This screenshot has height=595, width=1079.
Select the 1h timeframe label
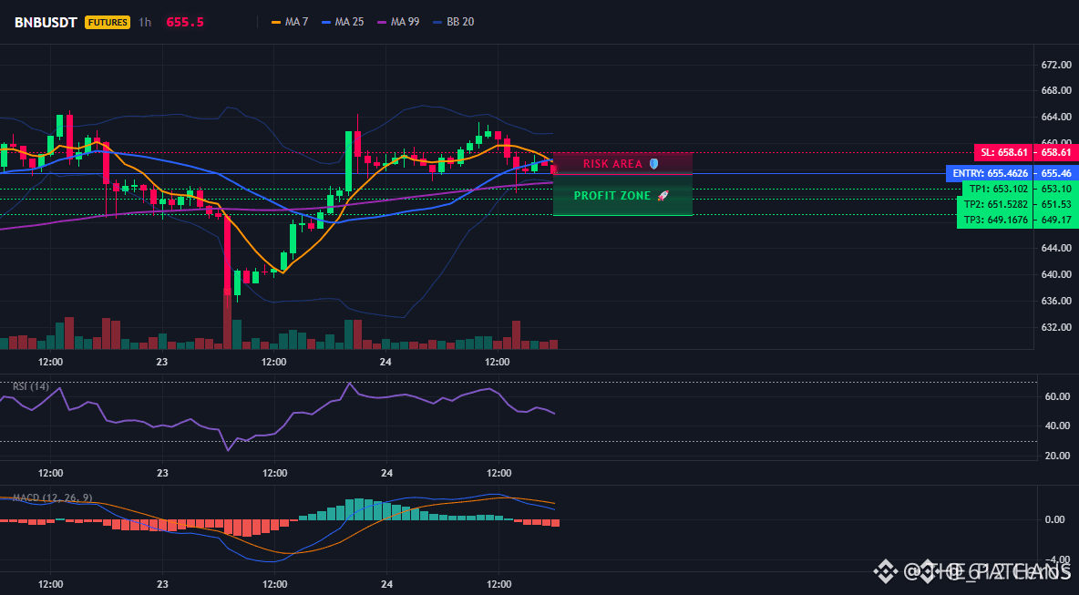pyautogui.click(x=145, y=22)
